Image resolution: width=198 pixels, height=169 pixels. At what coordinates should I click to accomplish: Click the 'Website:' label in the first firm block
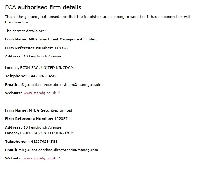click(14, 93)
